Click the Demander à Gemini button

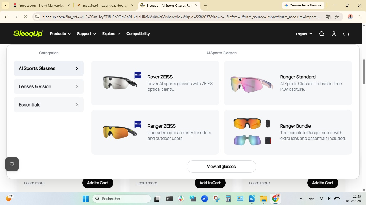tap(303, 5)
